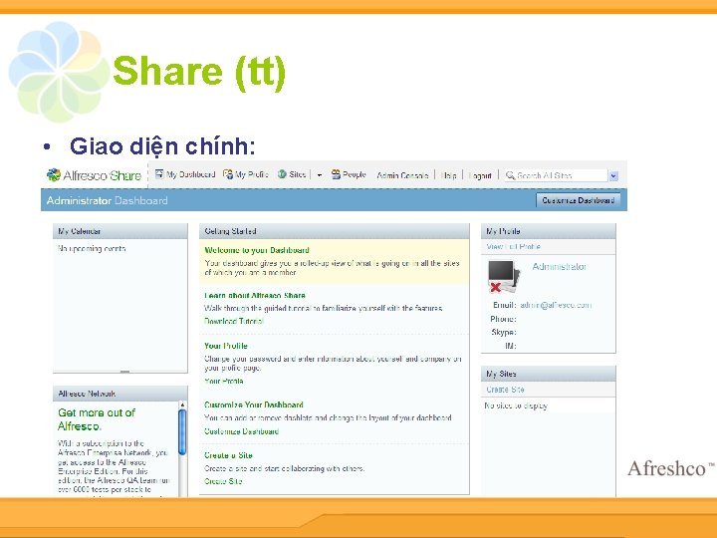The height and width of the screenshot is (538, 717).
Task: Open Admin Console in the header
Action: pyautogui.click(x=402, y=175)
